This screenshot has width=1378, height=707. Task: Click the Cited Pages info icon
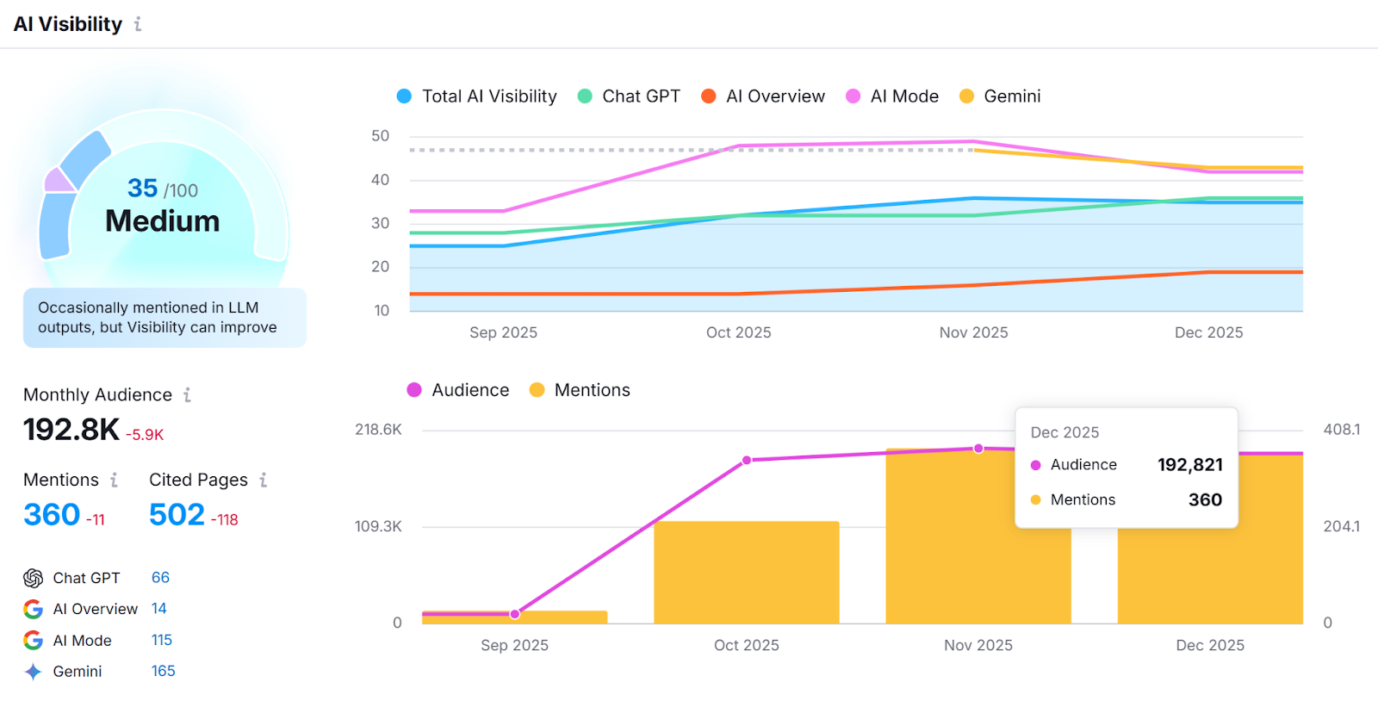(264, 480)
